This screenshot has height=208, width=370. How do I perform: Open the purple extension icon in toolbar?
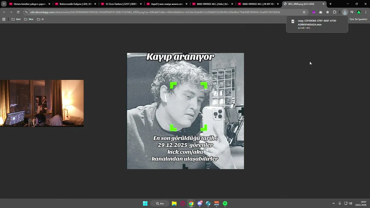tap(314, 12)
